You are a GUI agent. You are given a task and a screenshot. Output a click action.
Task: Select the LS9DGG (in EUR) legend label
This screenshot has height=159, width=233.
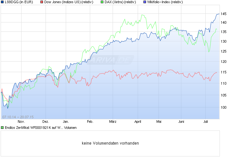click(x=19, y=2)
